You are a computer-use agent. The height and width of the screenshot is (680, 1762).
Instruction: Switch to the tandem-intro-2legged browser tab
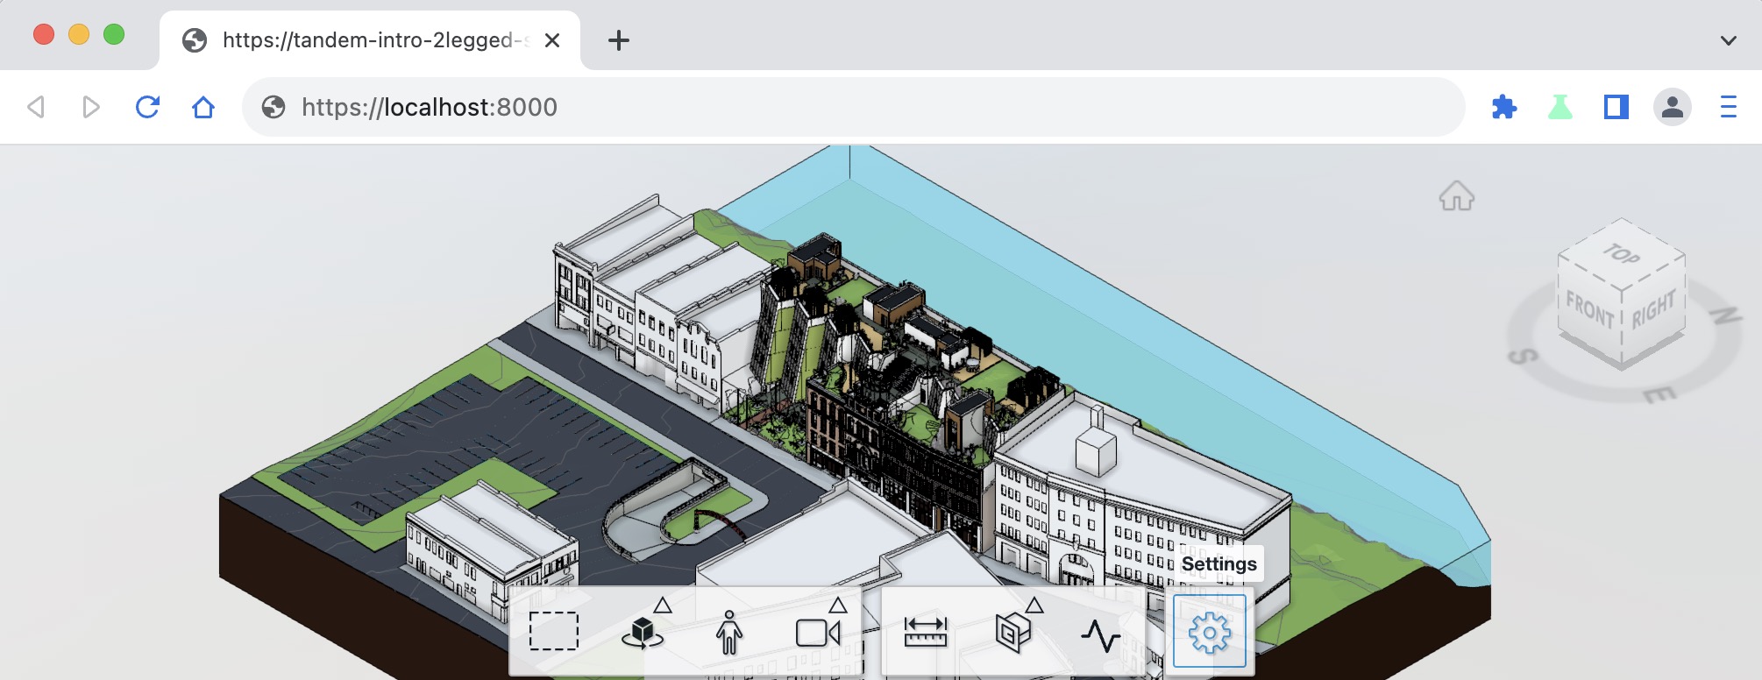(x=370, y=40)
